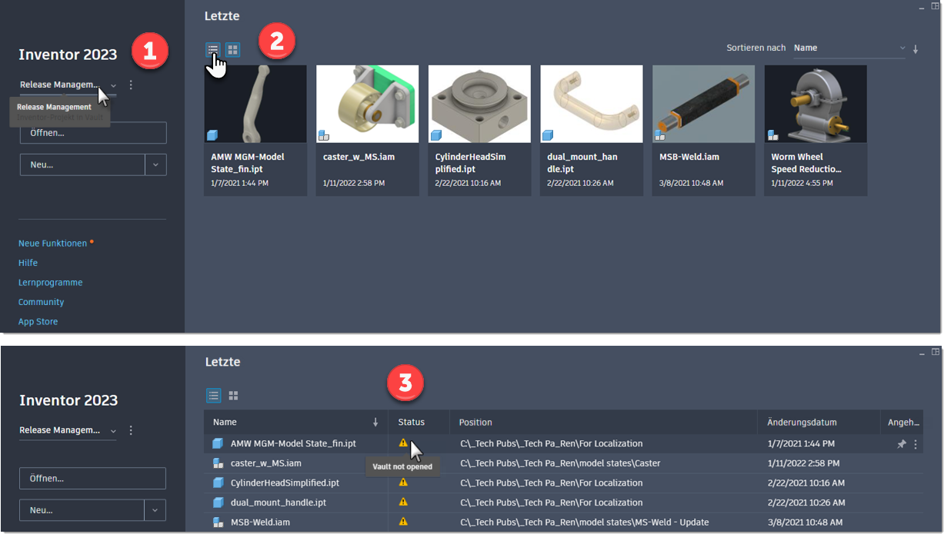Viewport: 944px width, 534px height.
Task: Select MSB-Weld.iam name in the list
Action: (261, 522)
